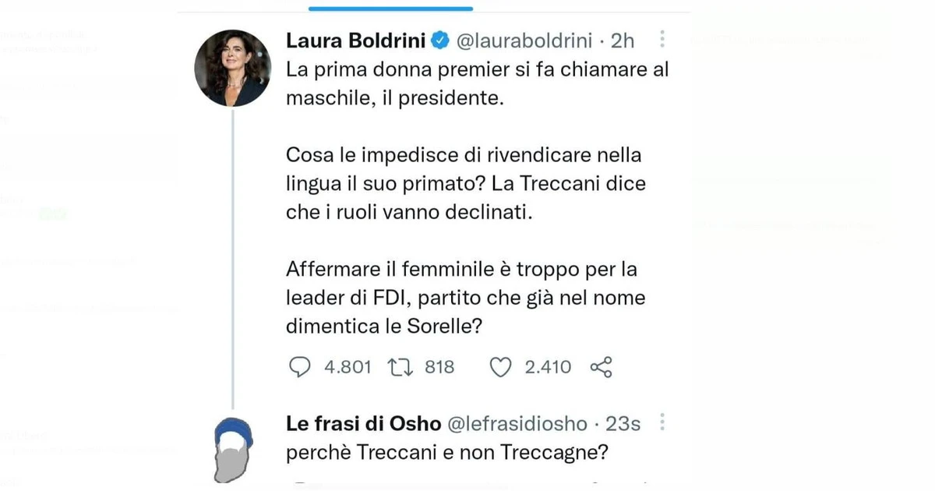
Task: Open Laura Boldrini's profile picture
Action: (x=232, y=69)
